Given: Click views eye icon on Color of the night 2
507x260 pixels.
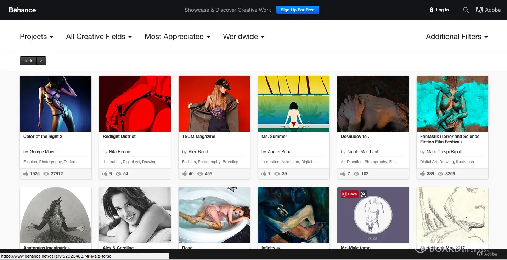Looking at the screenshot, I should (46, 174).
